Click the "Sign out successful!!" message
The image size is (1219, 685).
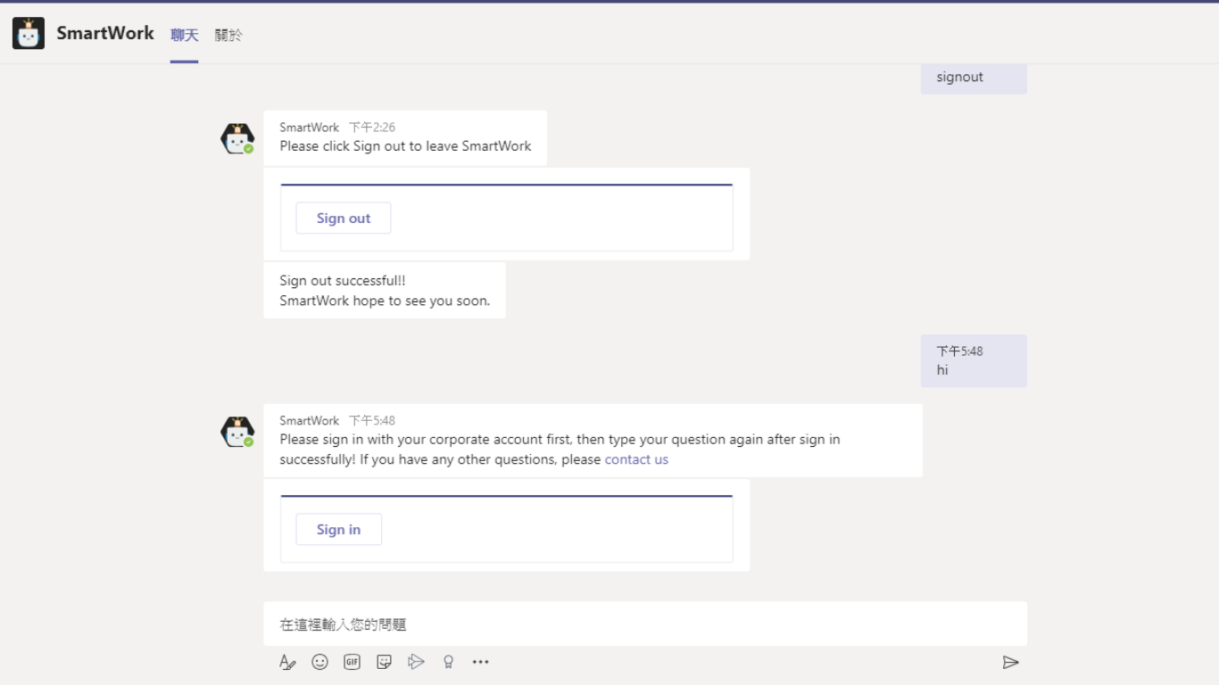pos(385,291)
